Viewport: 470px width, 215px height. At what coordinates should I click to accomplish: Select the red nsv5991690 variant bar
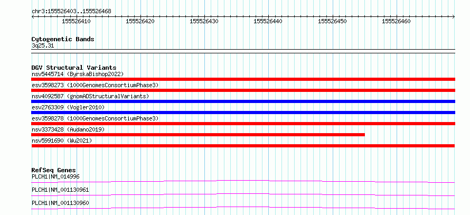(x=243, y=146)
